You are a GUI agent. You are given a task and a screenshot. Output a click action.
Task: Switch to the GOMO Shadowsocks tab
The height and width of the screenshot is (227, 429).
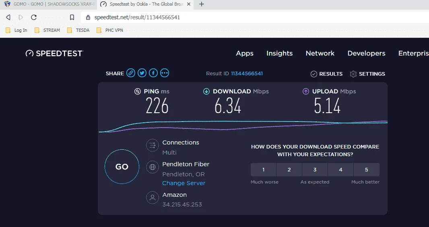(50, 4)
